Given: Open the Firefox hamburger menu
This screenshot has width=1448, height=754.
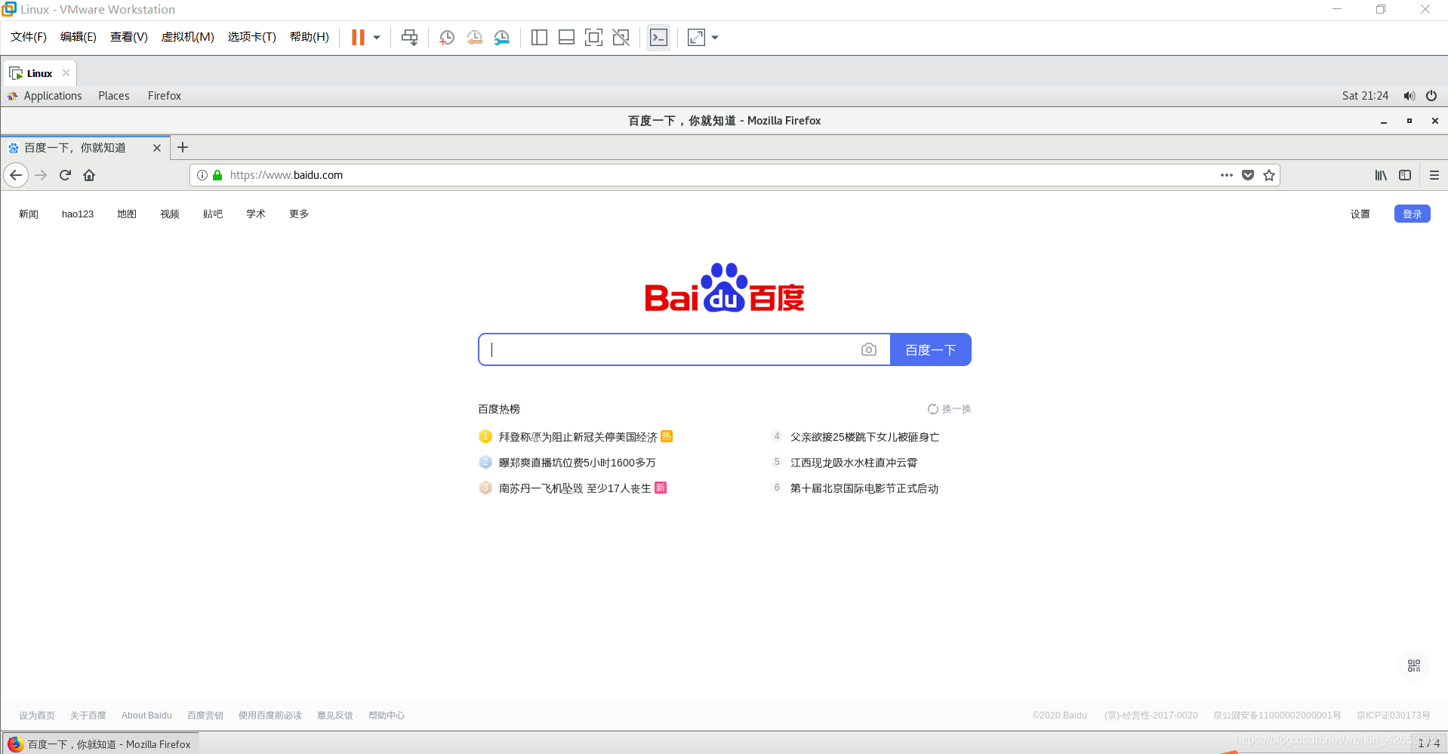Looking at the screenshot, I should 1434,175.
